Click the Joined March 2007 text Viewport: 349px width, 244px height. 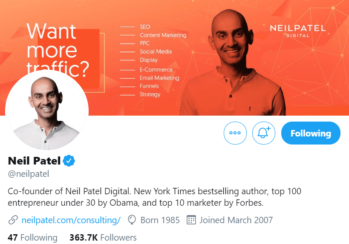[x=236, y=220]
